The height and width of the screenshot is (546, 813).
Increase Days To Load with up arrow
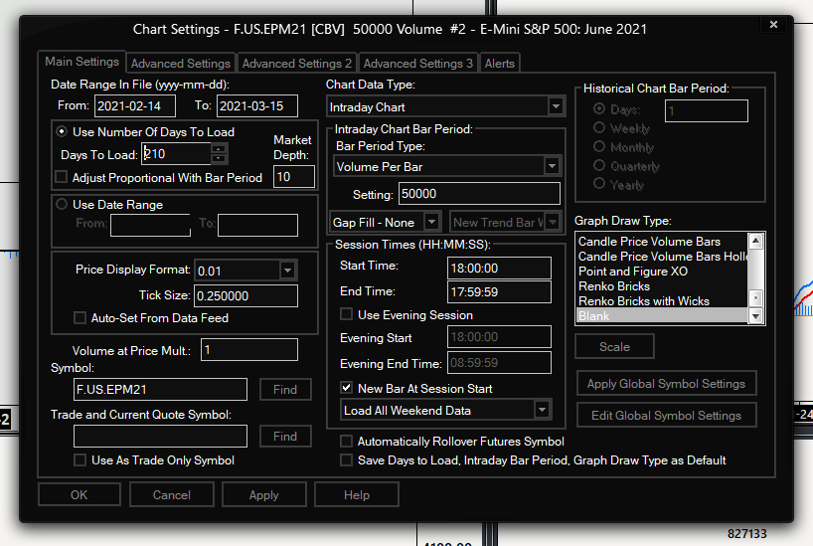[x=219, y=149]
